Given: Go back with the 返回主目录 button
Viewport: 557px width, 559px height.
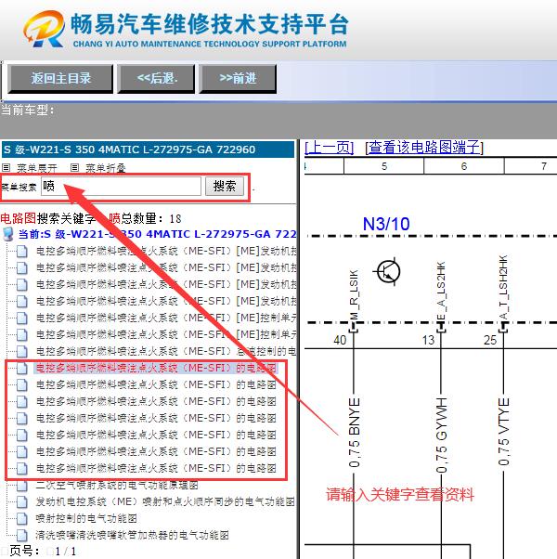Looking at the screenshot, I should pos(60,79).
